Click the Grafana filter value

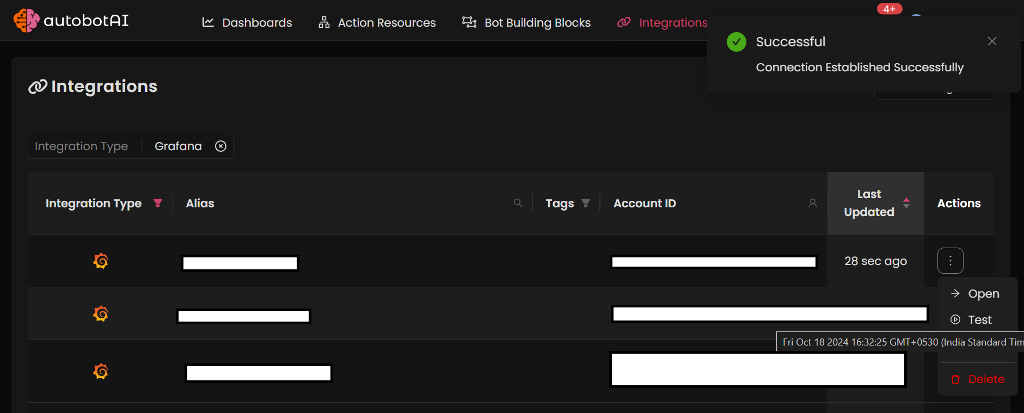(178, 146)
